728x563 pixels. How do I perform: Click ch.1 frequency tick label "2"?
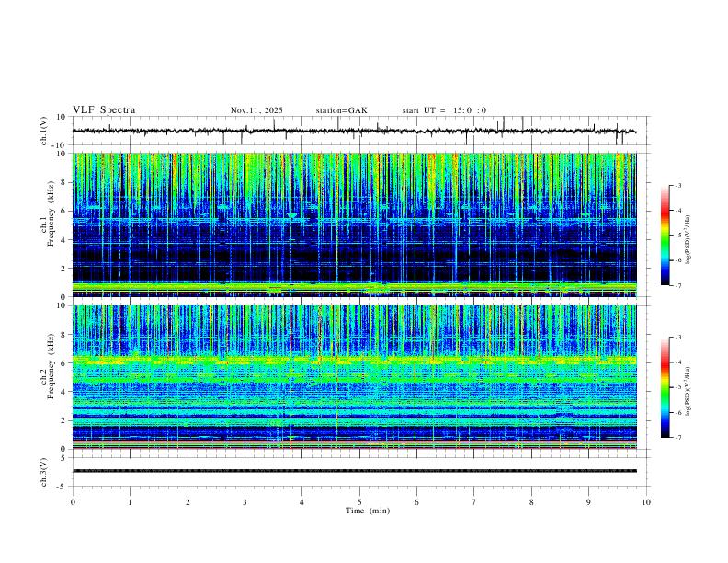pyautogui.click(x=63, y=268)
